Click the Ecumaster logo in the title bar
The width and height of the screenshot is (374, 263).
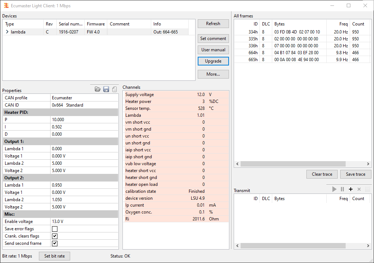click(x=6, y=5)
